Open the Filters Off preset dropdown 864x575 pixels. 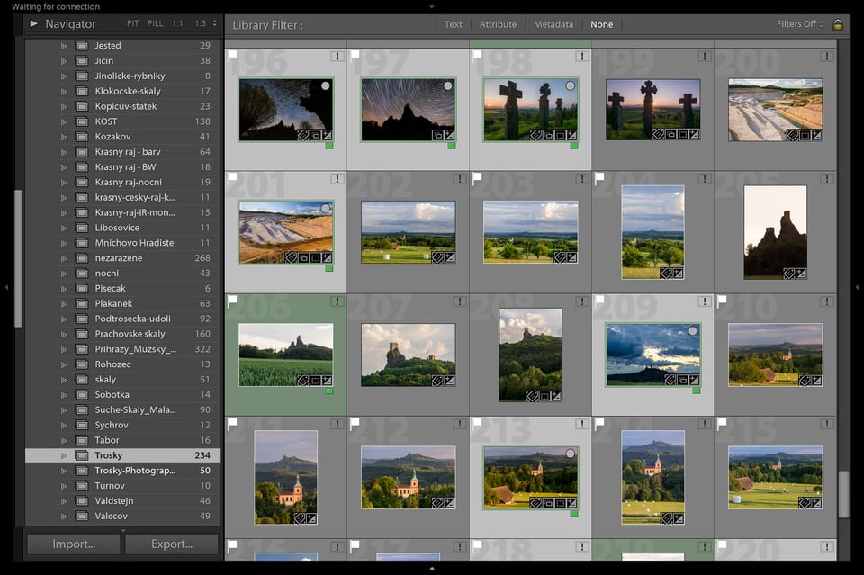pyautogui.click(x=799, y=24)
